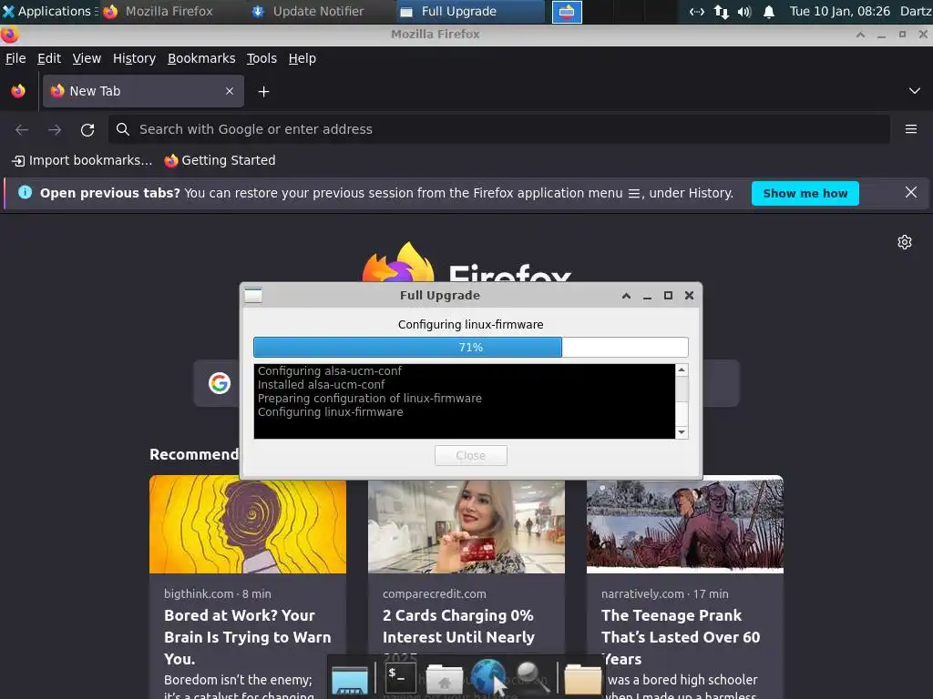Open application finder magnifier in dock

point(531,677)
